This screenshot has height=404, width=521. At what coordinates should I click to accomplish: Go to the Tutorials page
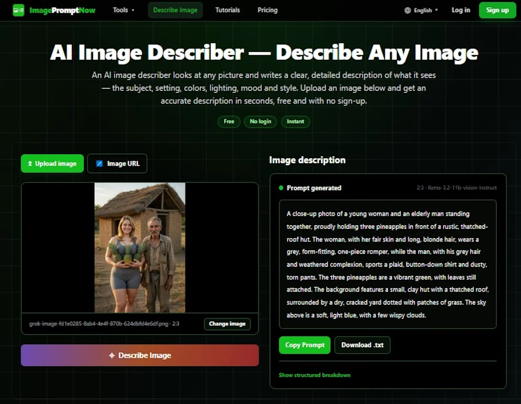[228, 10]
